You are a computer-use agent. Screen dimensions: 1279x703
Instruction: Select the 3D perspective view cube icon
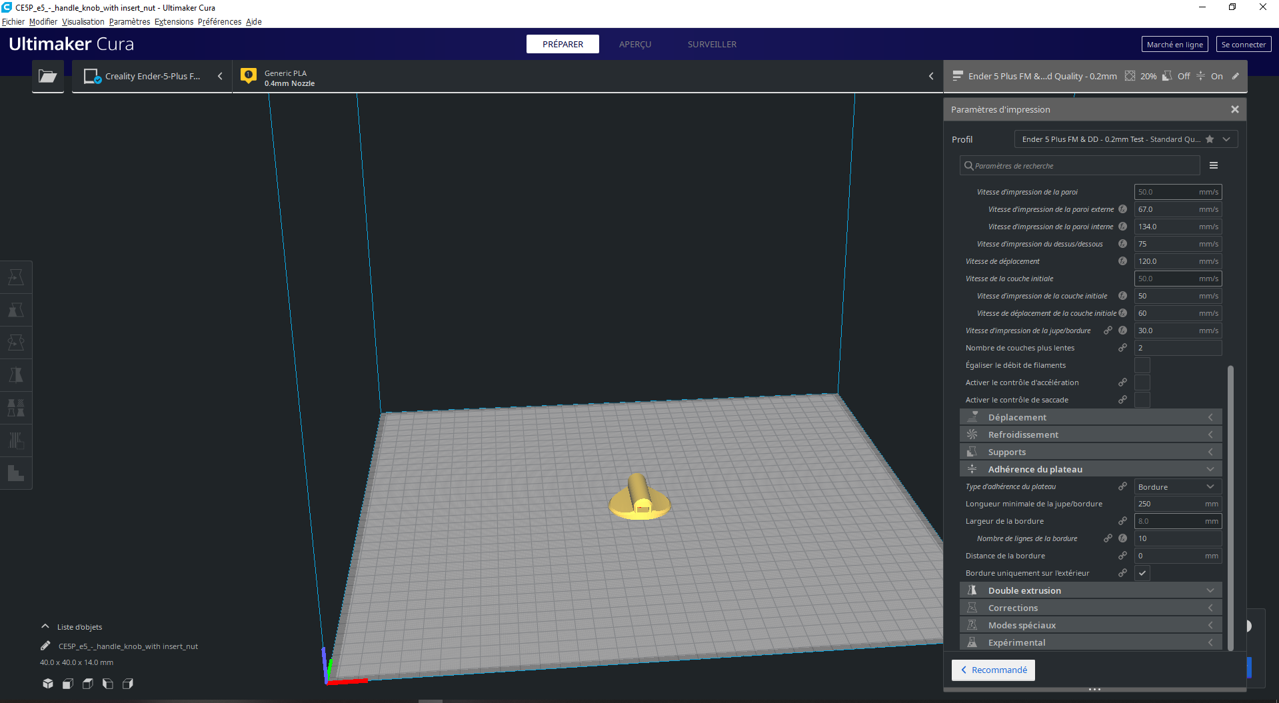[x=48, y=684]
